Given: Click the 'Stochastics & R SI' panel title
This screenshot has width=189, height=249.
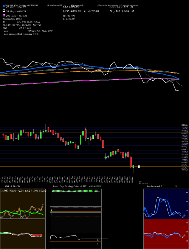Looking at the screenshot, I should [162, 186].
